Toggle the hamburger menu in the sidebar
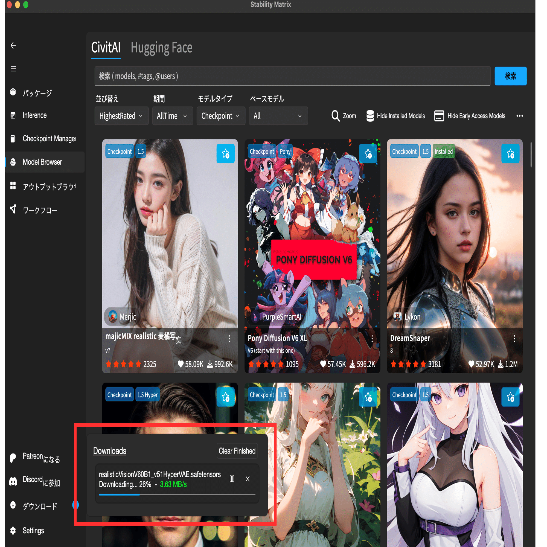Viewport: 547px width, 547px height. (13, 69)
